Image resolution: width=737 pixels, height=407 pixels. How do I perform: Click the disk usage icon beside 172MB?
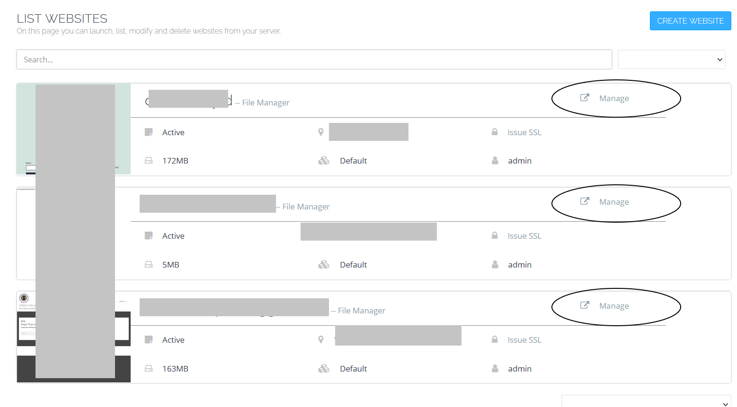149,161
